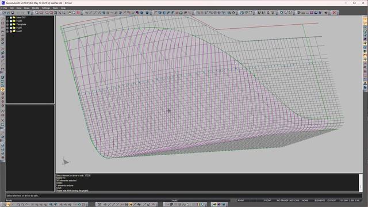Click the first yellow highlighted icon in bottom toolbar
The width and height of the screenshot is (368, 207).
pos(131,205)
